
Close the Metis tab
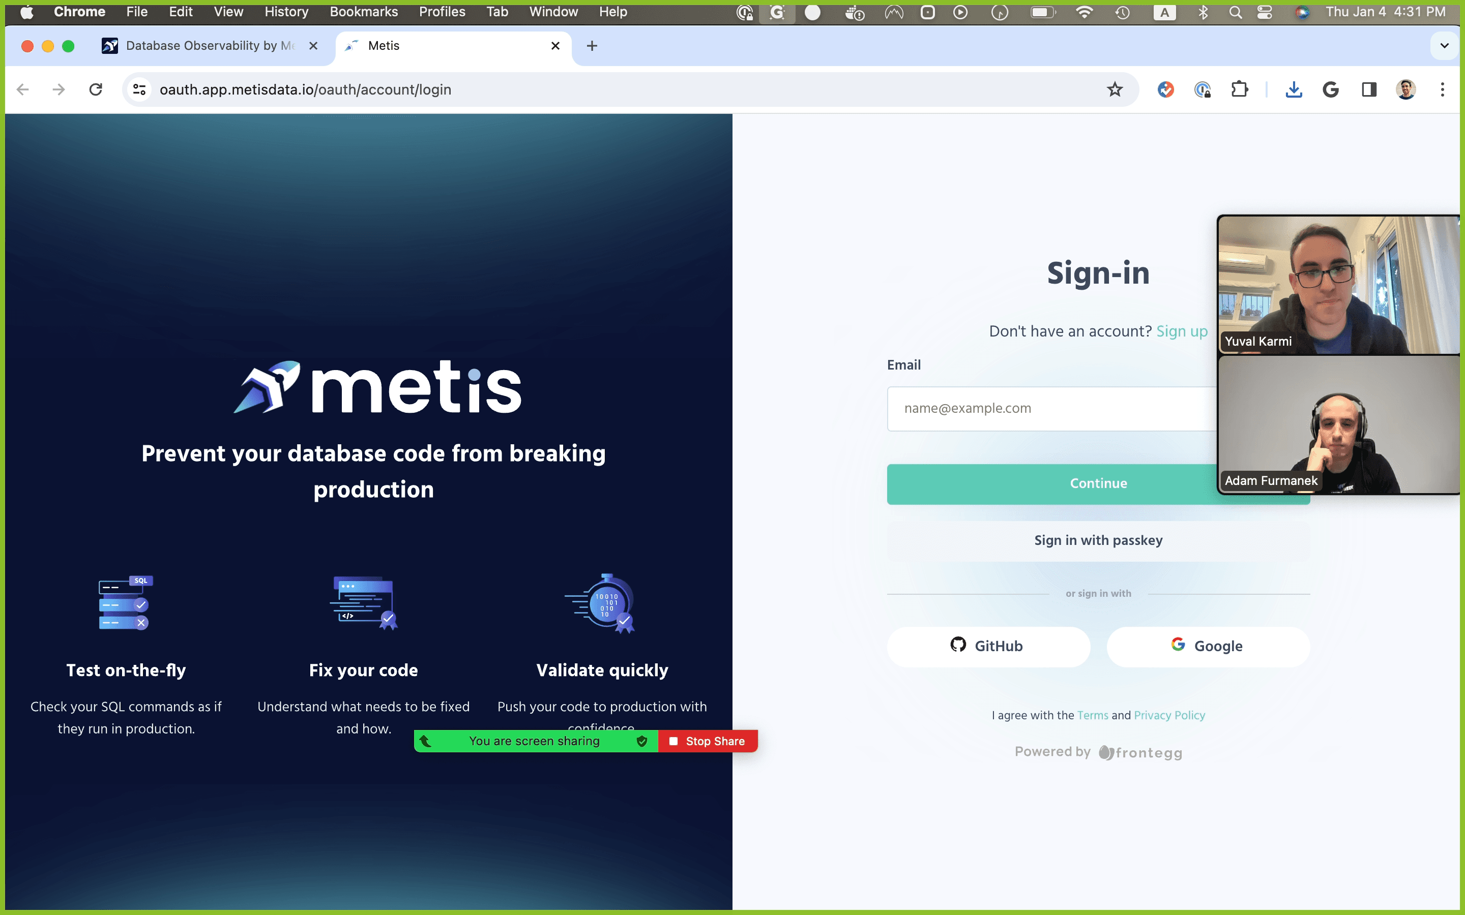[555, 46]
